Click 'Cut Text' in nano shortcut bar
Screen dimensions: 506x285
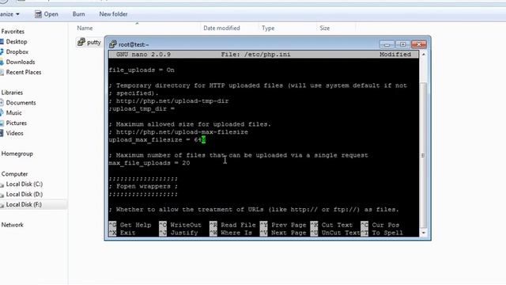pos(337,225)
